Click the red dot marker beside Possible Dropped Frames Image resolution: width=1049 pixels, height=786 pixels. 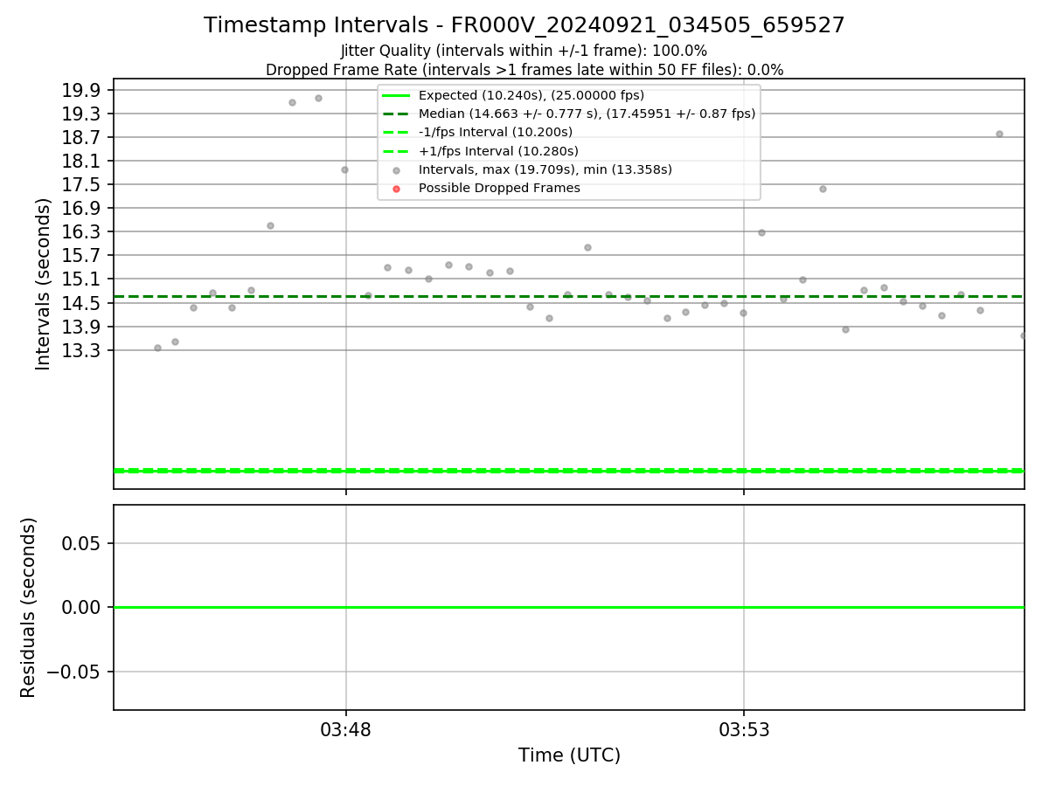pyautogui.click(x=397, y=189)
